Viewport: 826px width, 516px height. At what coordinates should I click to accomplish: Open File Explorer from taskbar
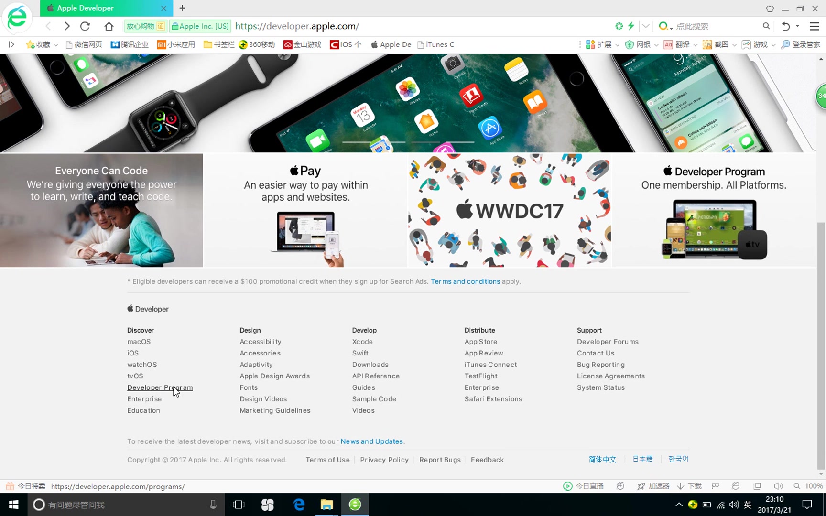click(327, 505)
